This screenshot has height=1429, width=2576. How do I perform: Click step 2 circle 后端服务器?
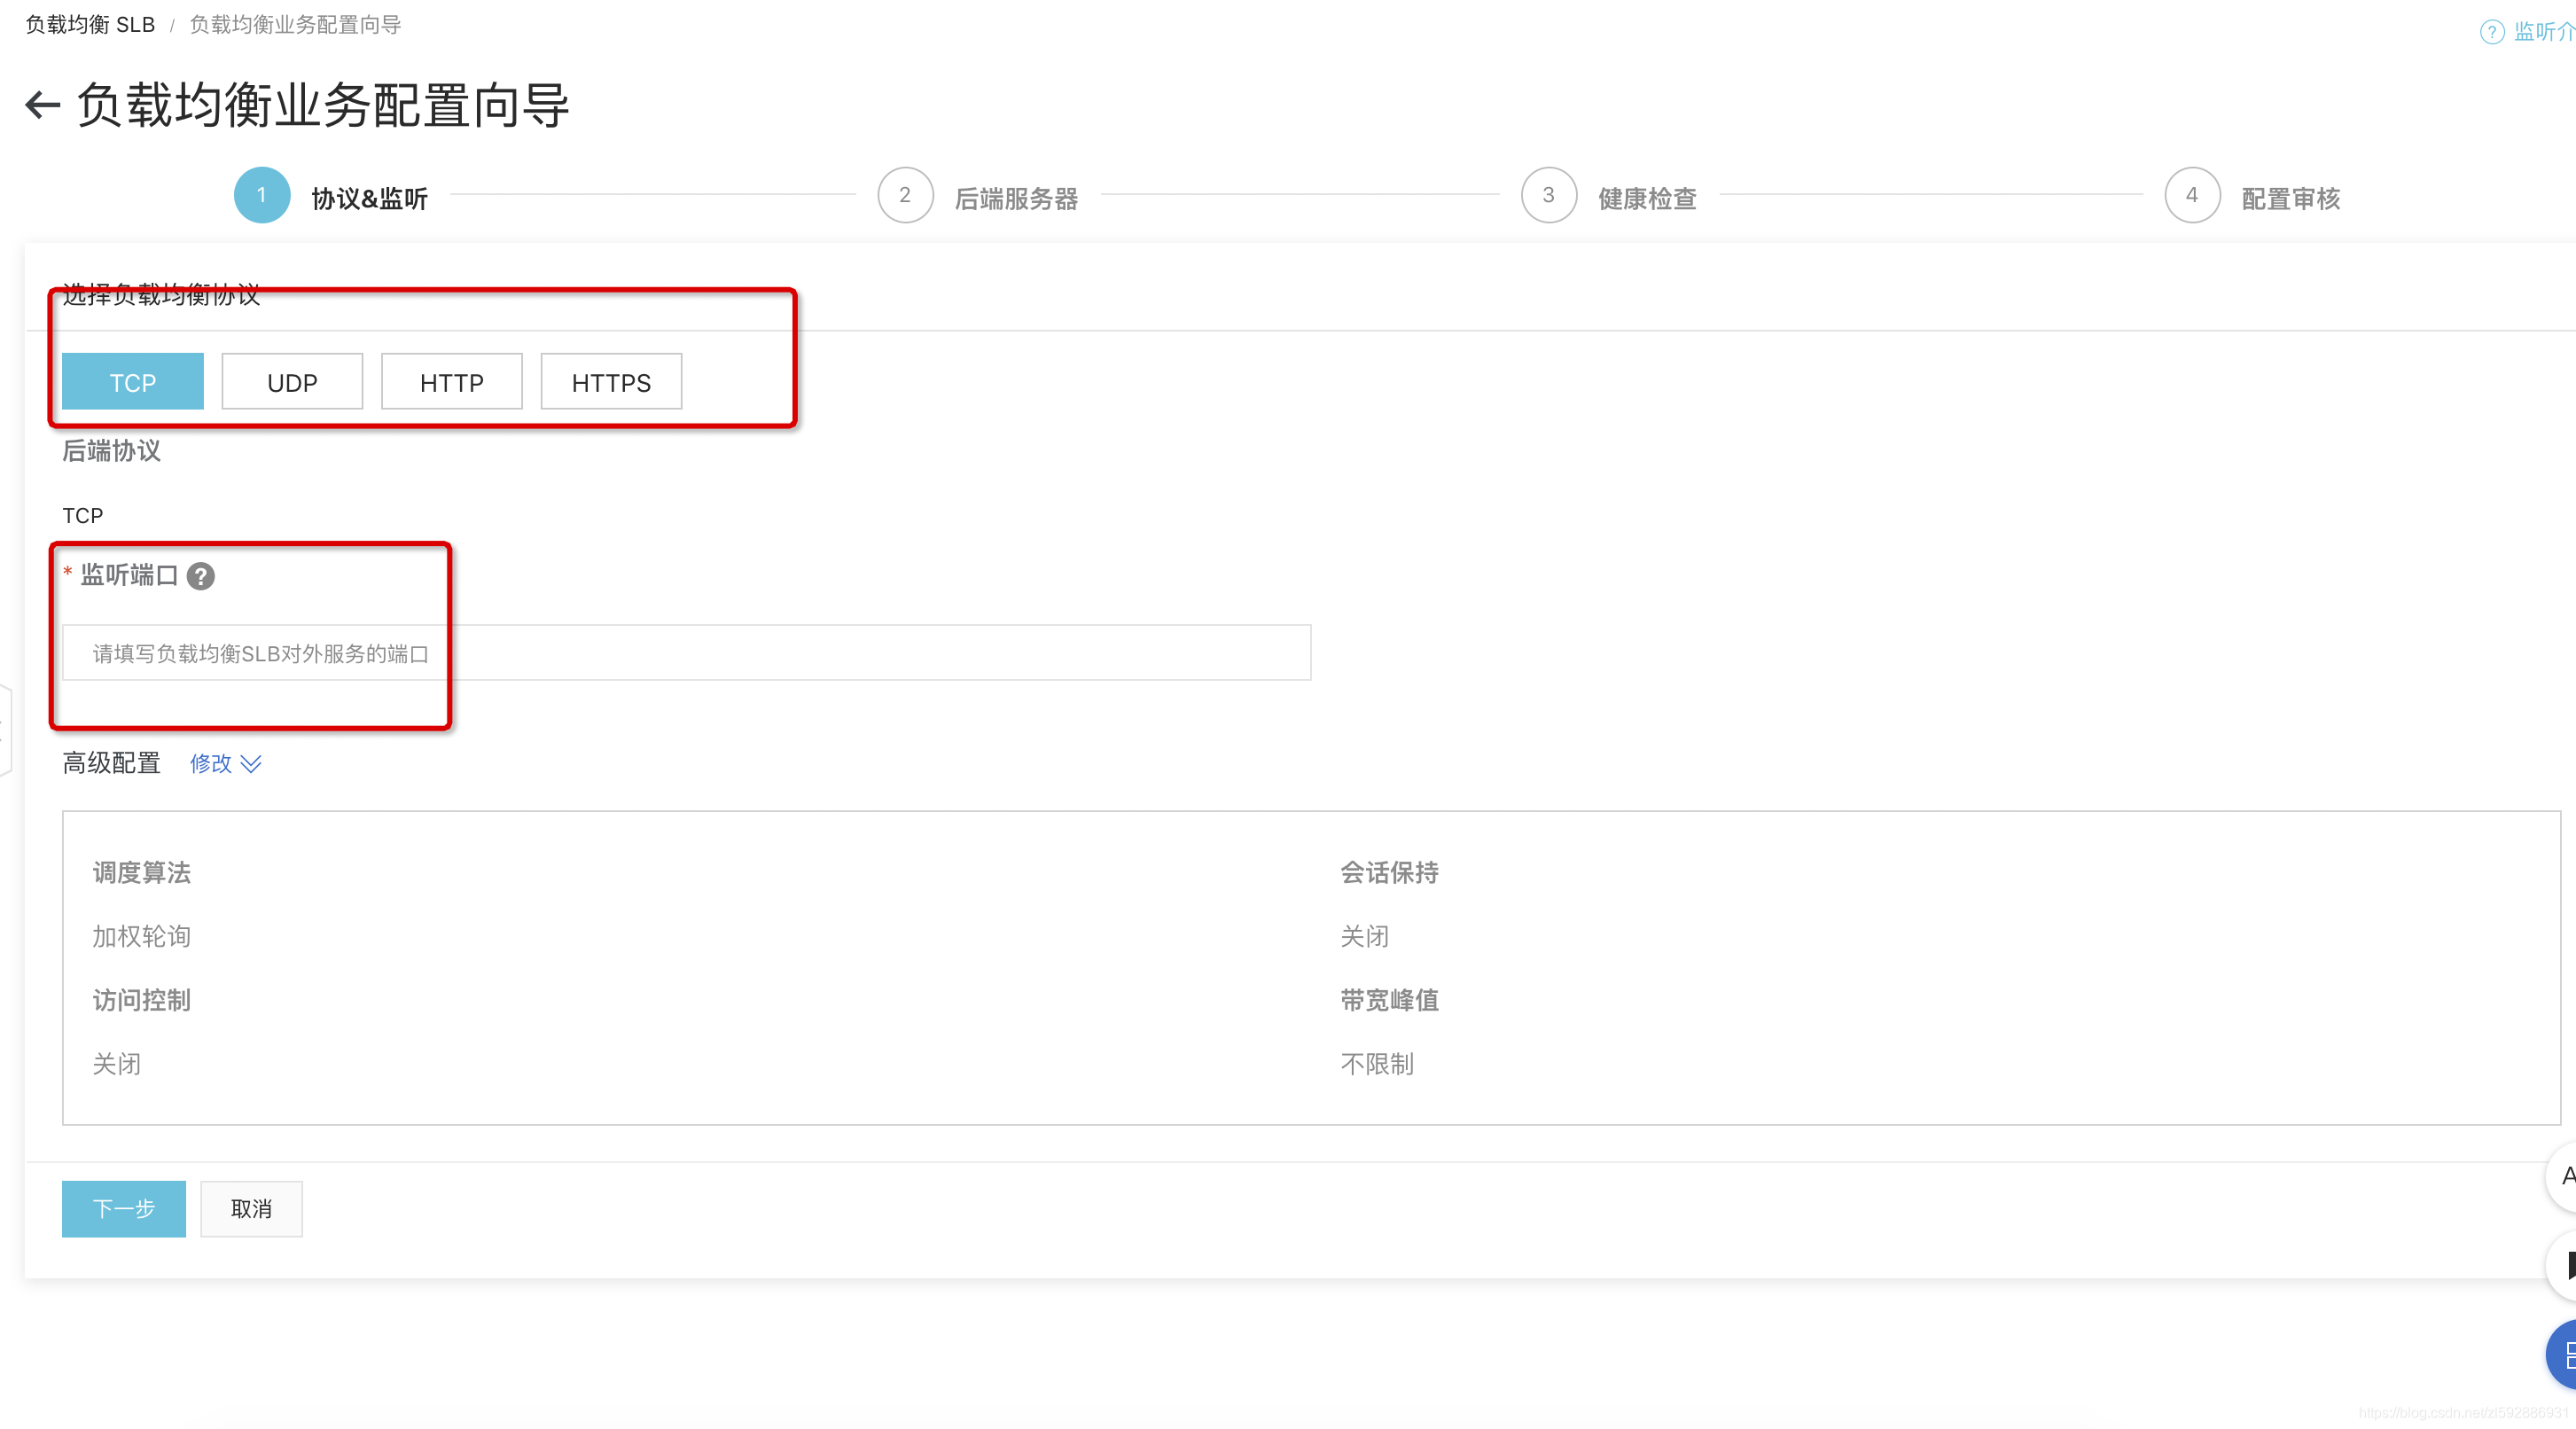click(905, 195)
